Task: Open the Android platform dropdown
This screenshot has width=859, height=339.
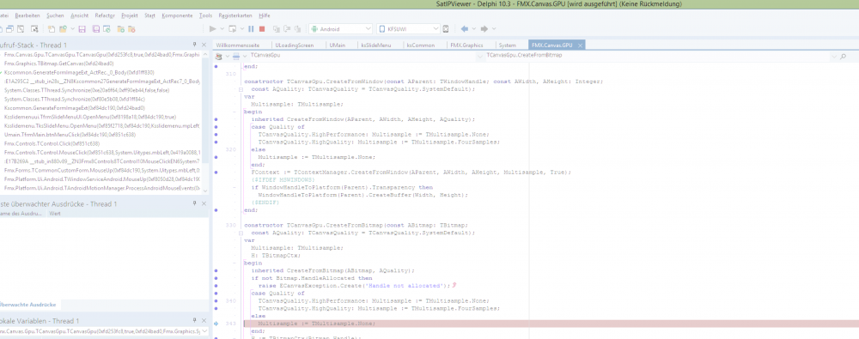Action: [x=369, y=28]
